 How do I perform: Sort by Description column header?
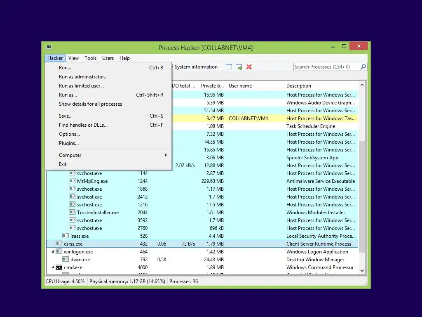pos(321,86)
